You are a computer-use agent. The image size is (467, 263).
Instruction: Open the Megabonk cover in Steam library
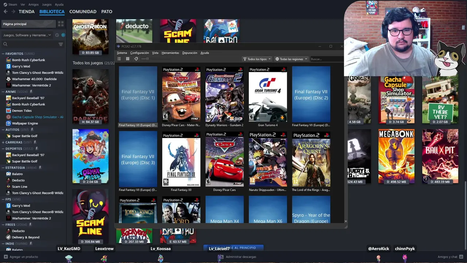tap(396, 156)
